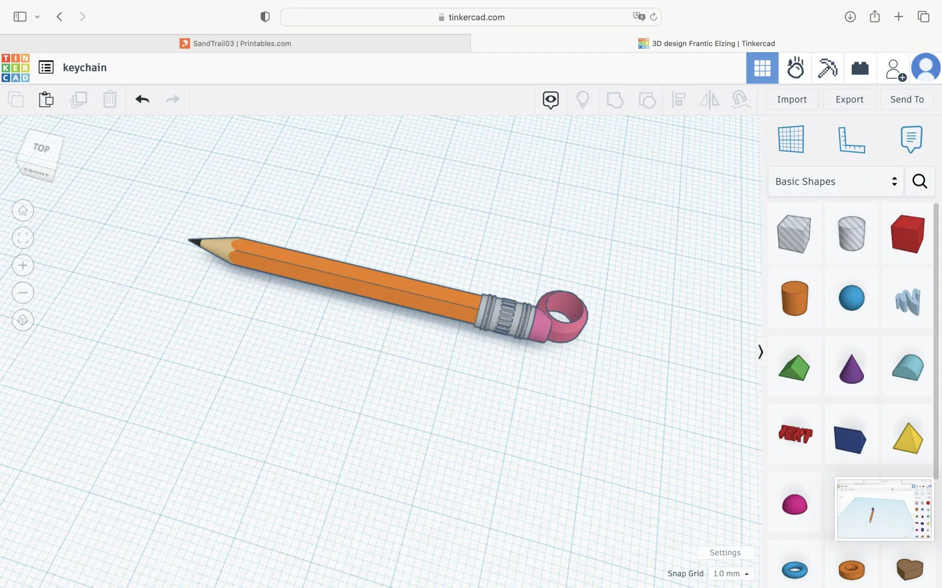Pick the yellow Pyramid shape

point(908,438)
